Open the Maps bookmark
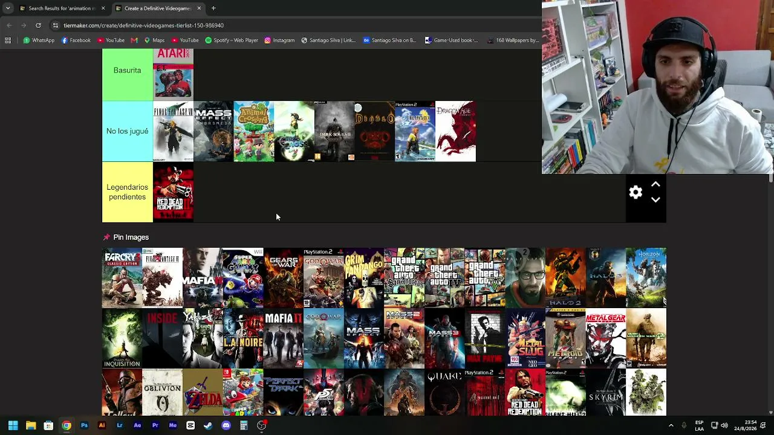 click(154, 40)
